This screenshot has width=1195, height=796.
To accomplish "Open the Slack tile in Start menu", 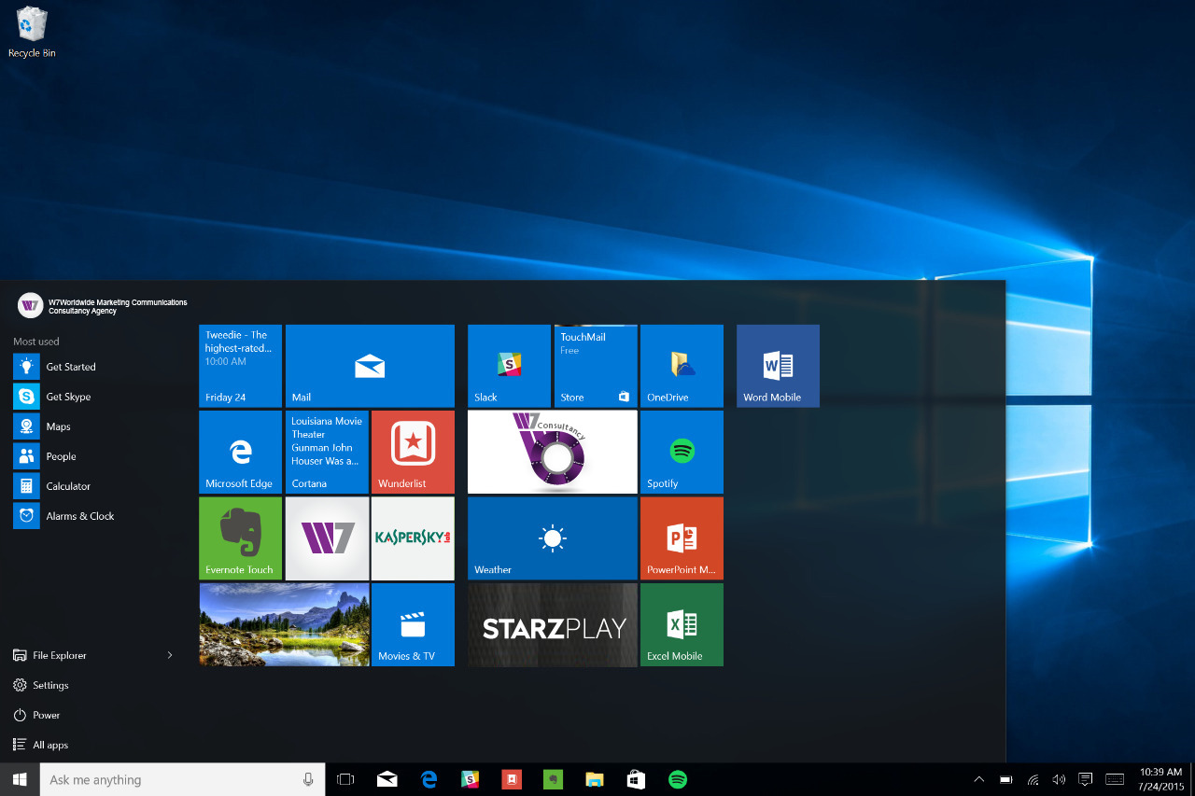I will 509,366.
